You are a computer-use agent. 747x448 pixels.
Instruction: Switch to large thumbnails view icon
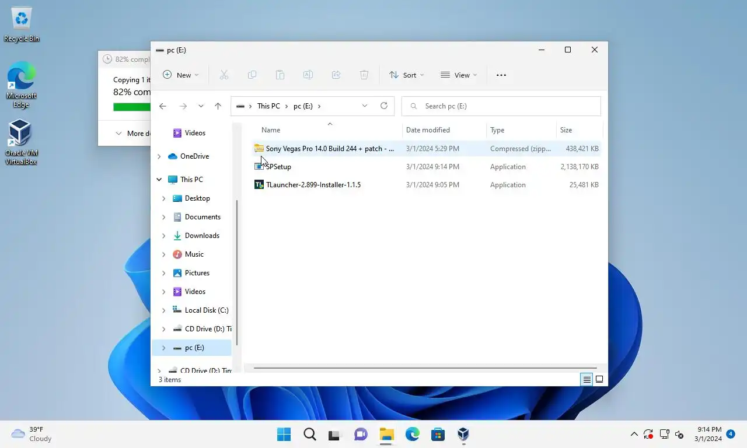tap(599, 379)
